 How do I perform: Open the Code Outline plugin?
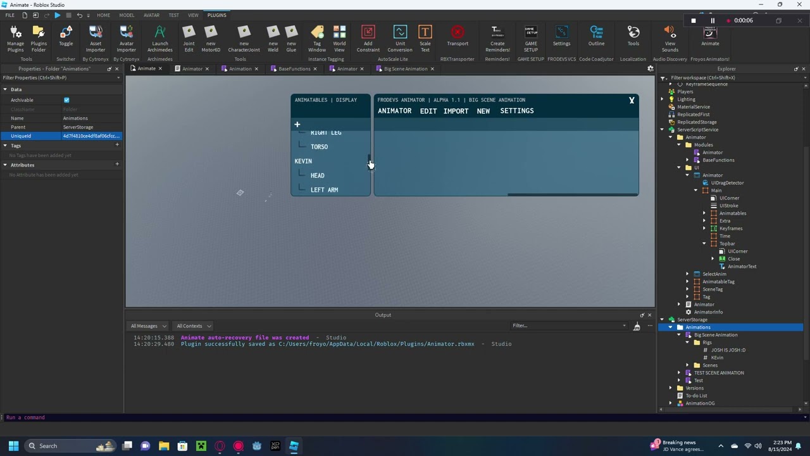(x=596, y=37)
